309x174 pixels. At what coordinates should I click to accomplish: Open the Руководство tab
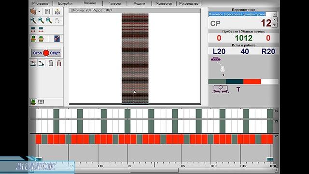(x=189, y=3)
